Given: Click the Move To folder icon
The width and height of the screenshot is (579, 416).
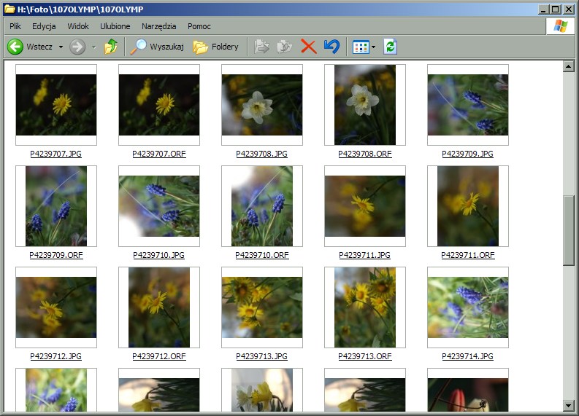Looking at the screenshot, I should [261, 47].
